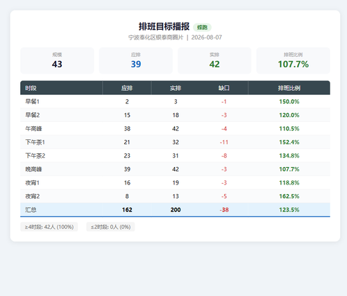The width and height of the screenshot is (347, 296).
Task: Click the 排班比例 column header in the table
Action: point(289,88)
